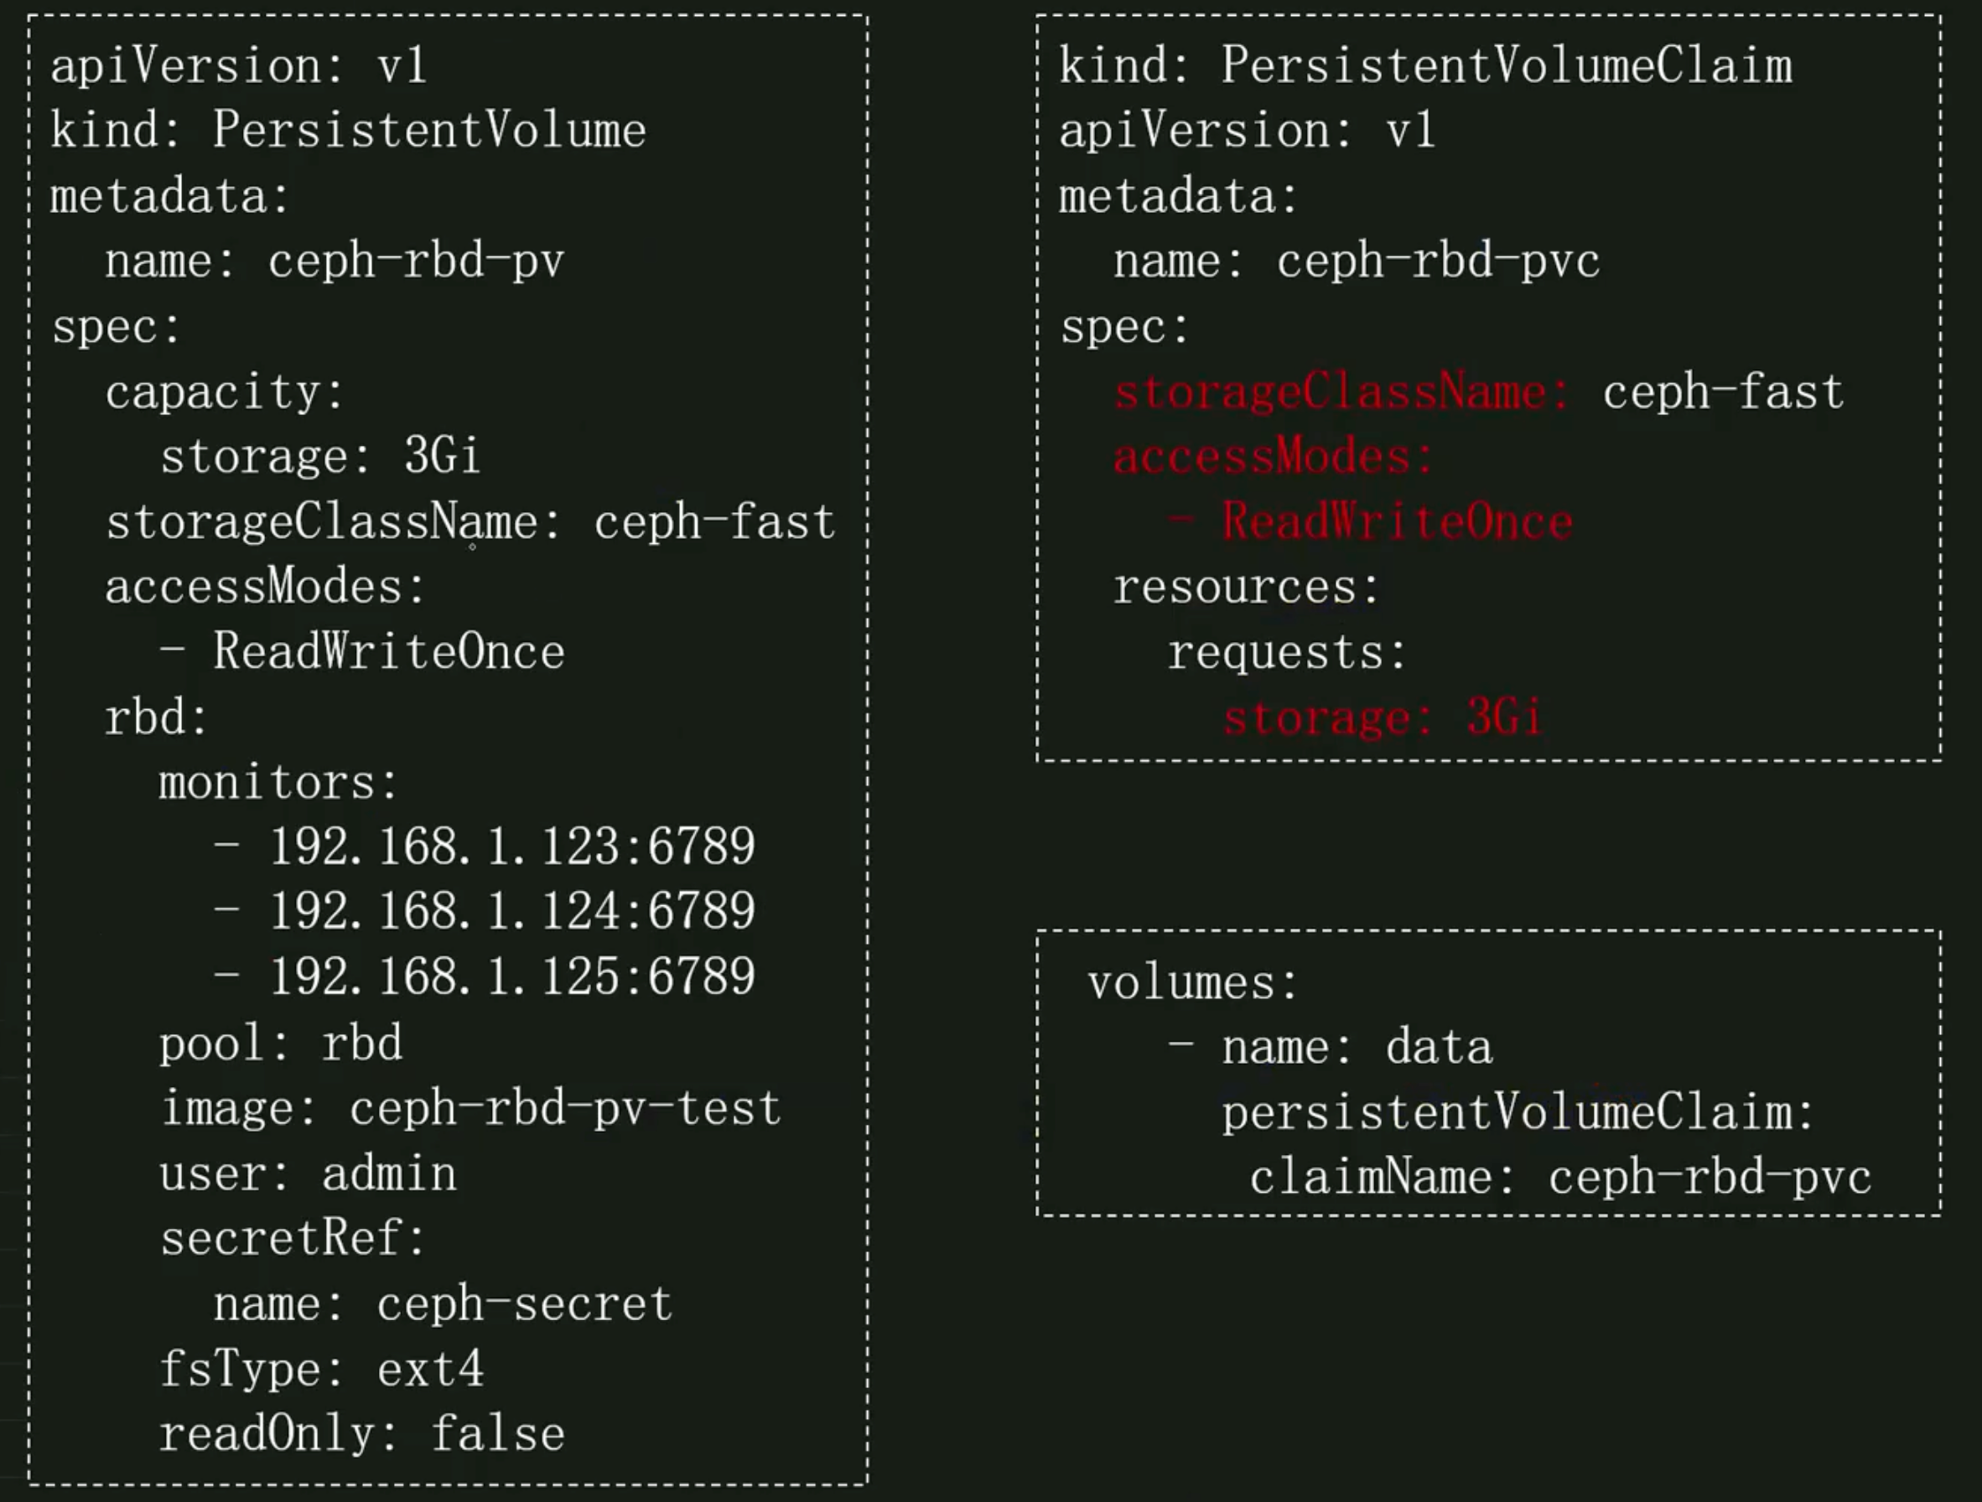1982x1502 pixels.
Task: Click the red ReadWriteOnce entry
Action: (x=1397, y=522)
